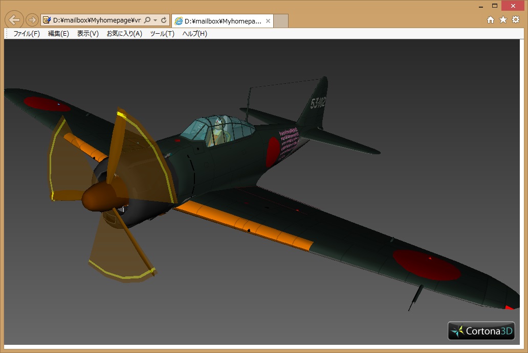Open the address bar dropdown arrow

tap(155, 20)
